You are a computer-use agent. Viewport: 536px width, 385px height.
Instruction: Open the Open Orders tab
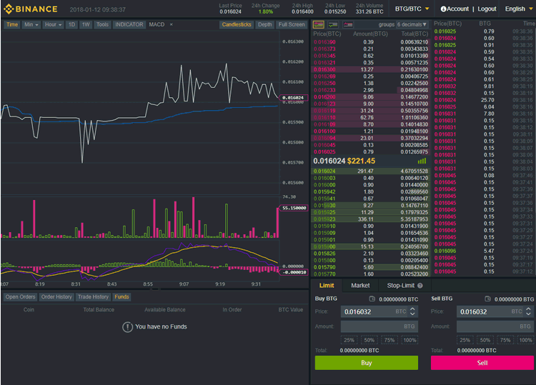coord(20,297)
